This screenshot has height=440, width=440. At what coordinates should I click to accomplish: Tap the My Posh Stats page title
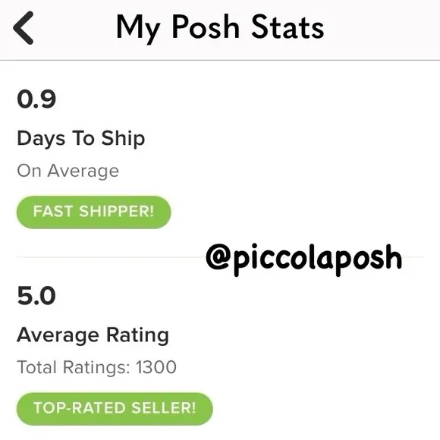pos(220,28)
